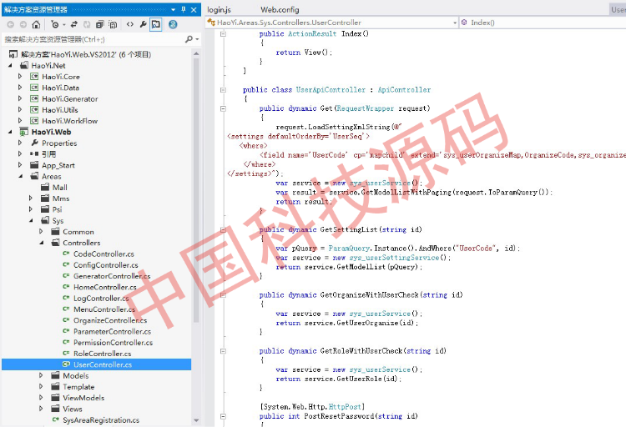Click the class icon beside HaoYi.Areas.Sys.Controllers.UserController
The image size is (626, 427).
[x=211, y=23]
